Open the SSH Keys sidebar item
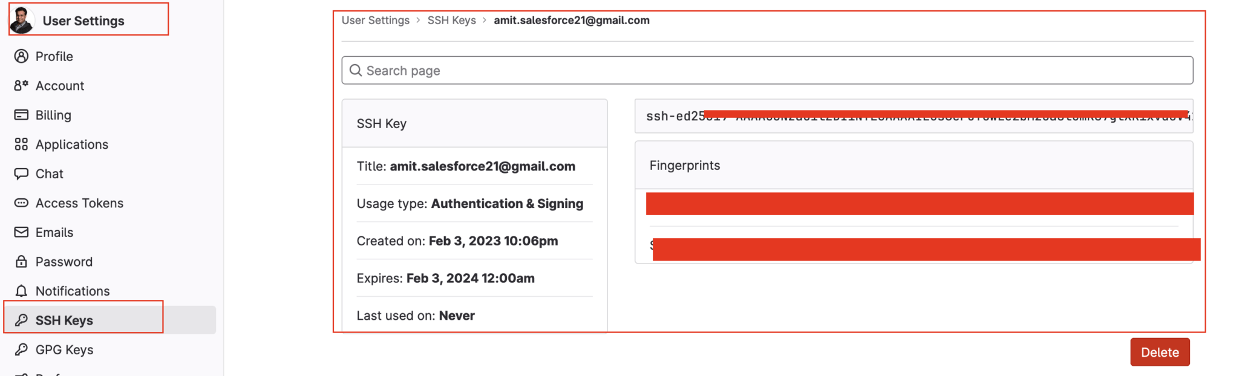 pyautogui.click(x=64, y=320)
